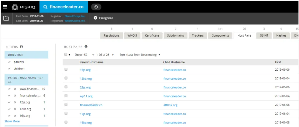This screenshot has width=299, height=127.
Task: Click the search magnifier icon
Action: pyautogui.click(x=45, y=7)
